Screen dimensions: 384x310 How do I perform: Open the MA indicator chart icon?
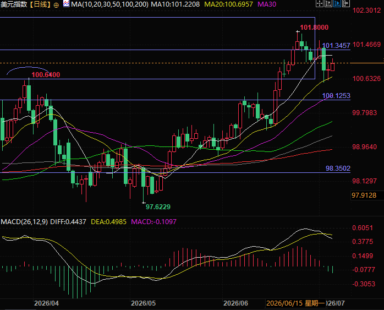66,4
